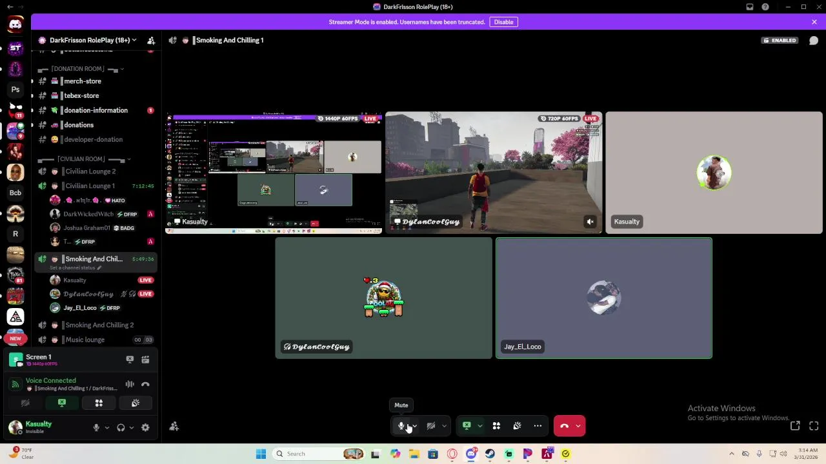Toggle screen share in voice panel

click(x=62, y=403)
